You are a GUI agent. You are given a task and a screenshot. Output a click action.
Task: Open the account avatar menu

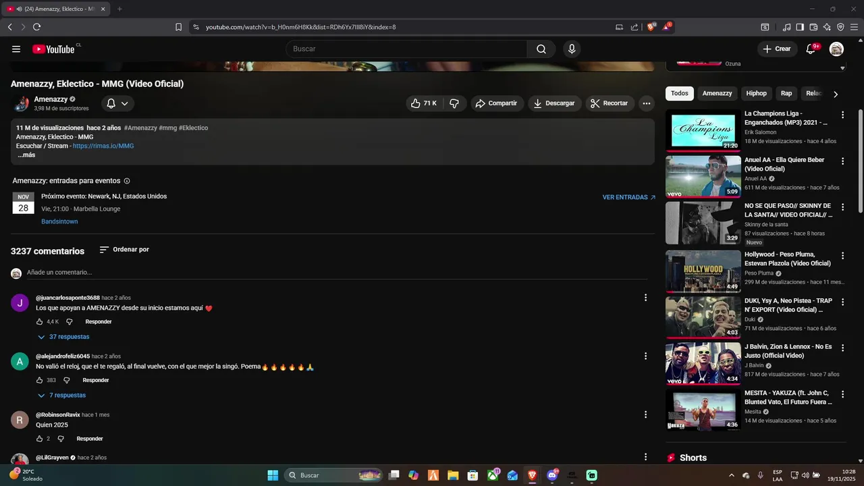click(x=836, y=49)
